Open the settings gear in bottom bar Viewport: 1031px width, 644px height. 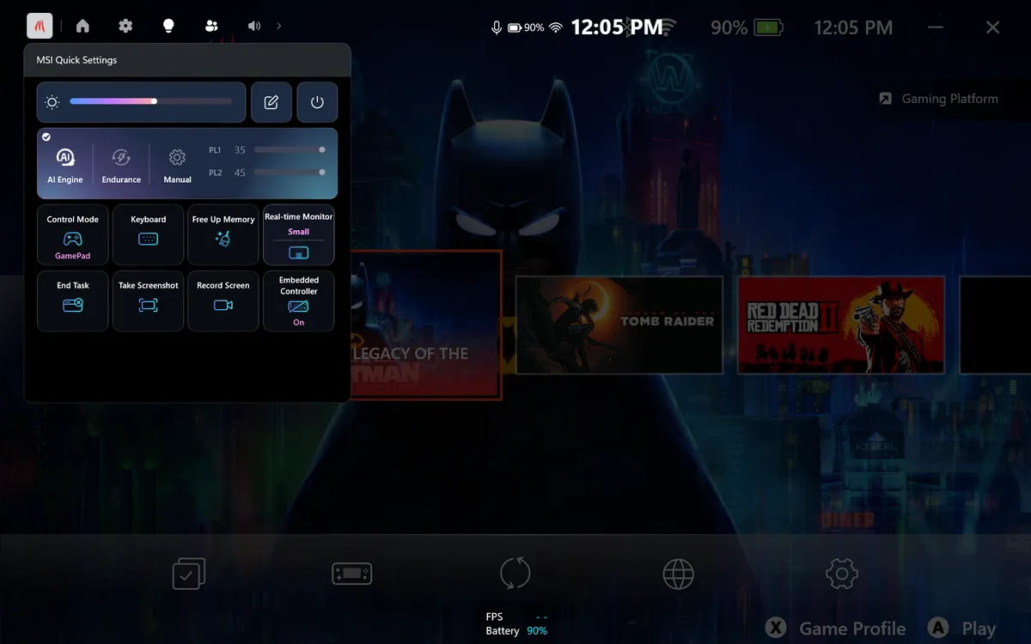[842, 574]
